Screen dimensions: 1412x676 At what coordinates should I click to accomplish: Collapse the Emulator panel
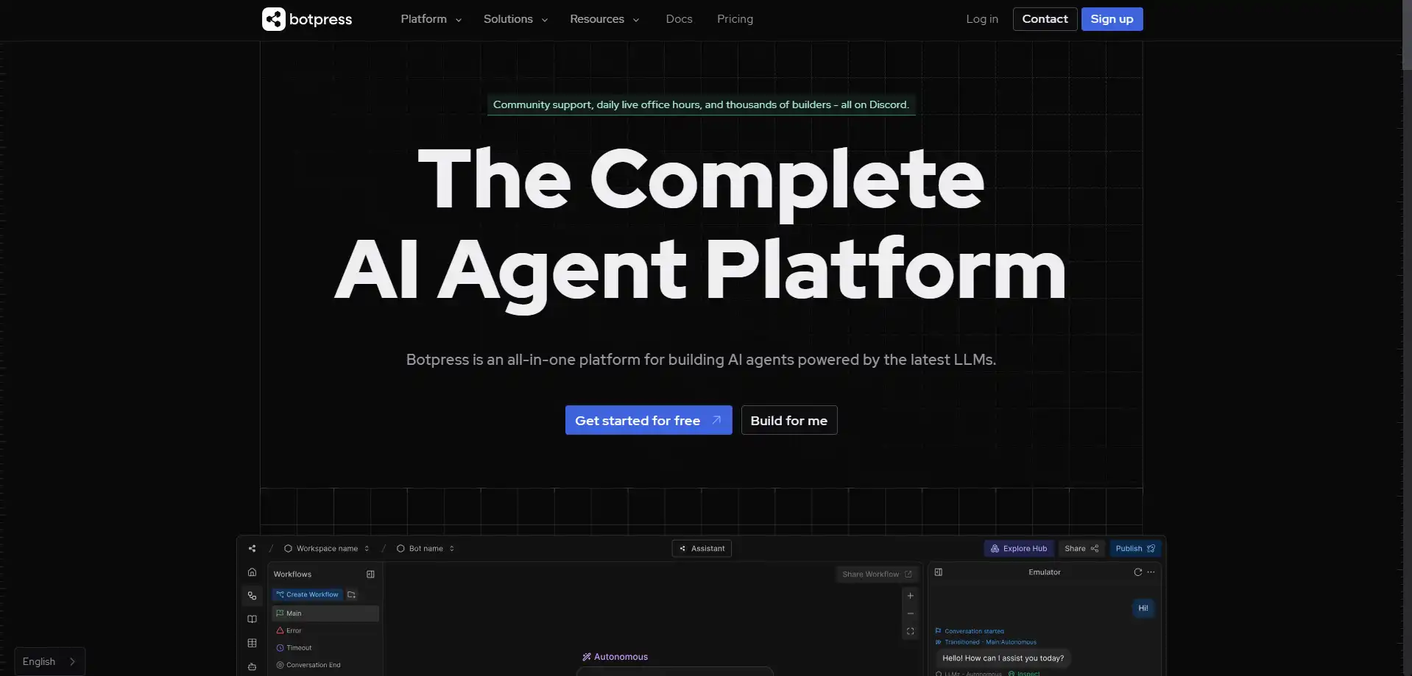(938, 572)
